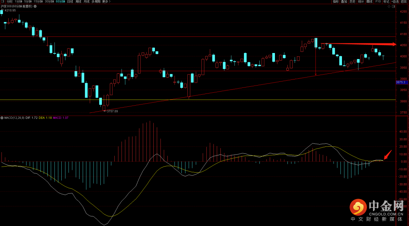Screen dimensions: 409x226
Task: Open the MACD indicator settings dropdown
Action: (2, 118)
